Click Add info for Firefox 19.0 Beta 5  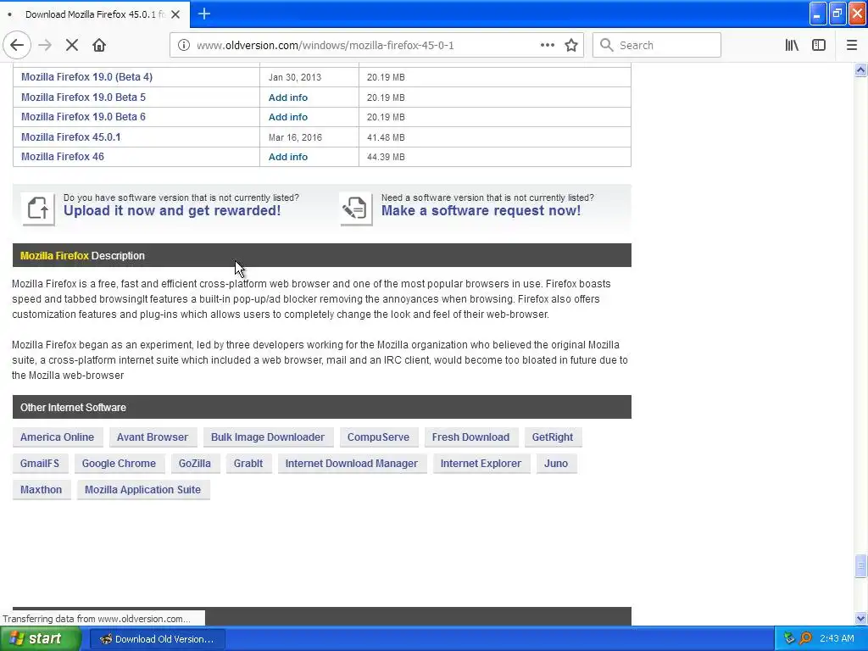coord(288,97)
